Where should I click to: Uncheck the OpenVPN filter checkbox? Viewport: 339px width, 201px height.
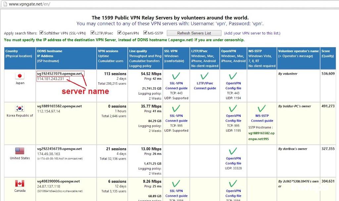click(x=119, y=33)
